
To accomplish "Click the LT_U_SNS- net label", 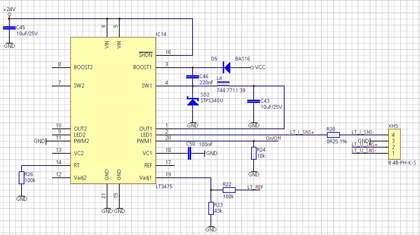I will 364,150.
